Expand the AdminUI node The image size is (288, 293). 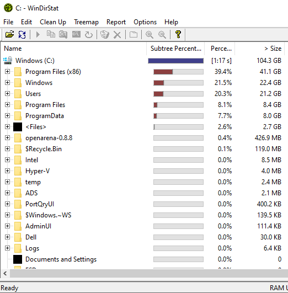[x=7, y=226]
